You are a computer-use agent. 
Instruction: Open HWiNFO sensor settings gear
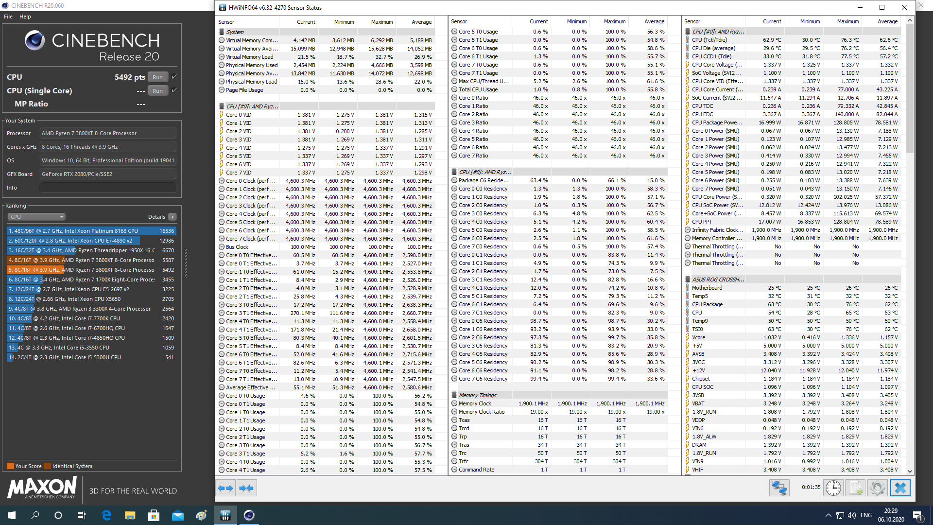point(877,488)
